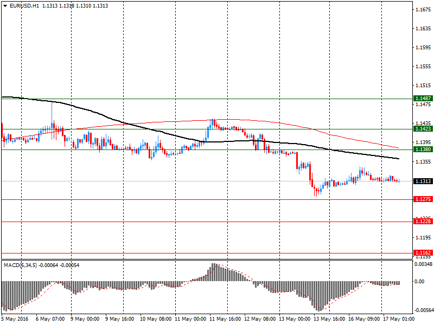Select the 16 May 09:00 time axis label

tap(364, 319)
